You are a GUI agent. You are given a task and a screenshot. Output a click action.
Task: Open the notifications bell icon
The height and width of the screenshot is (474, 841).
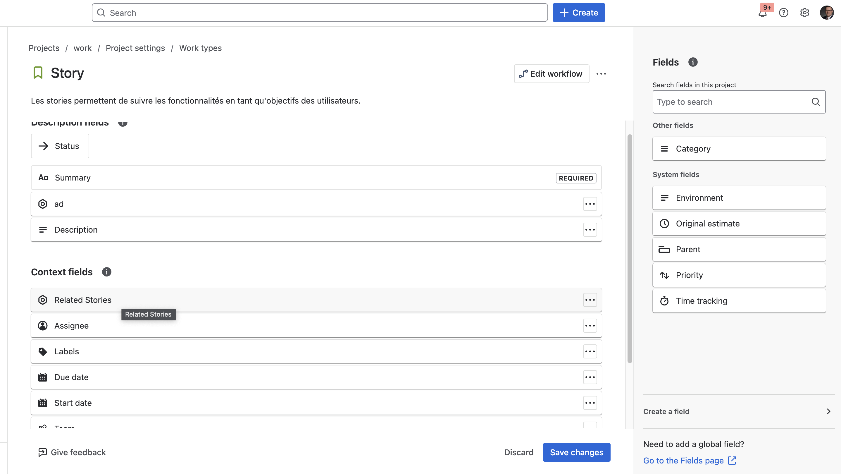[763, 13]
